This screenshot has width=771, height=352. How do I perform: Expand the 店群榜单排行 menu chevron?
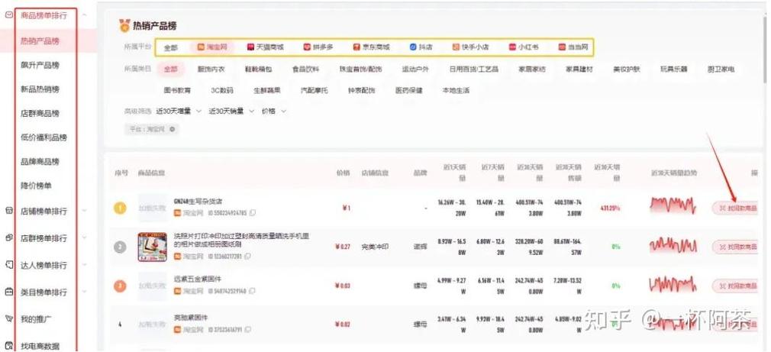tap(85, 237)
